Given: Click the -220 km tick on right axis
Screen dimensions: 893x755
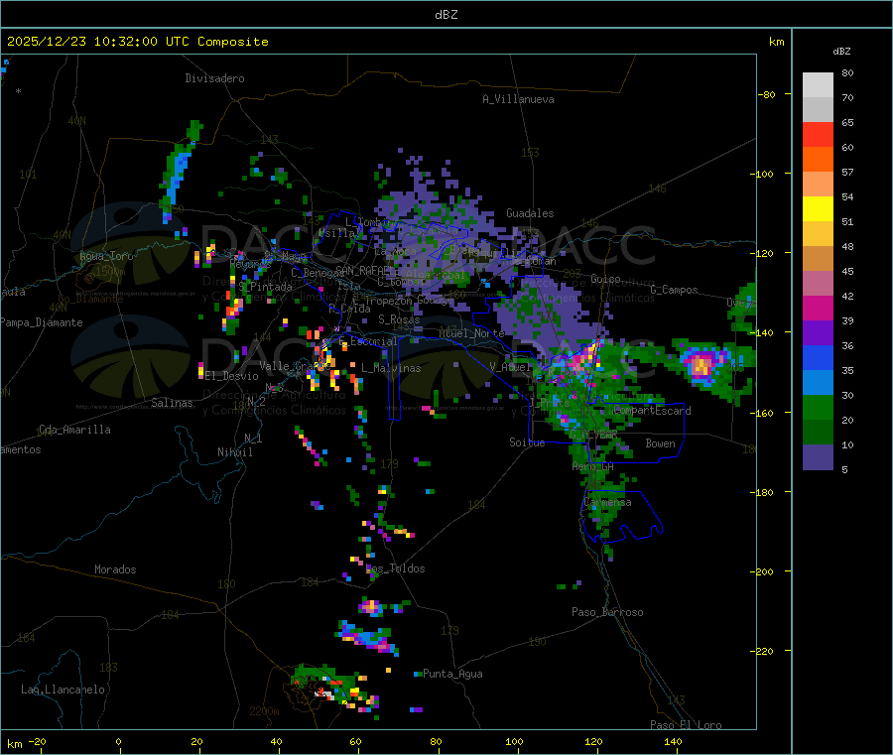Looking at the screenshot, I should pos(764,651).
